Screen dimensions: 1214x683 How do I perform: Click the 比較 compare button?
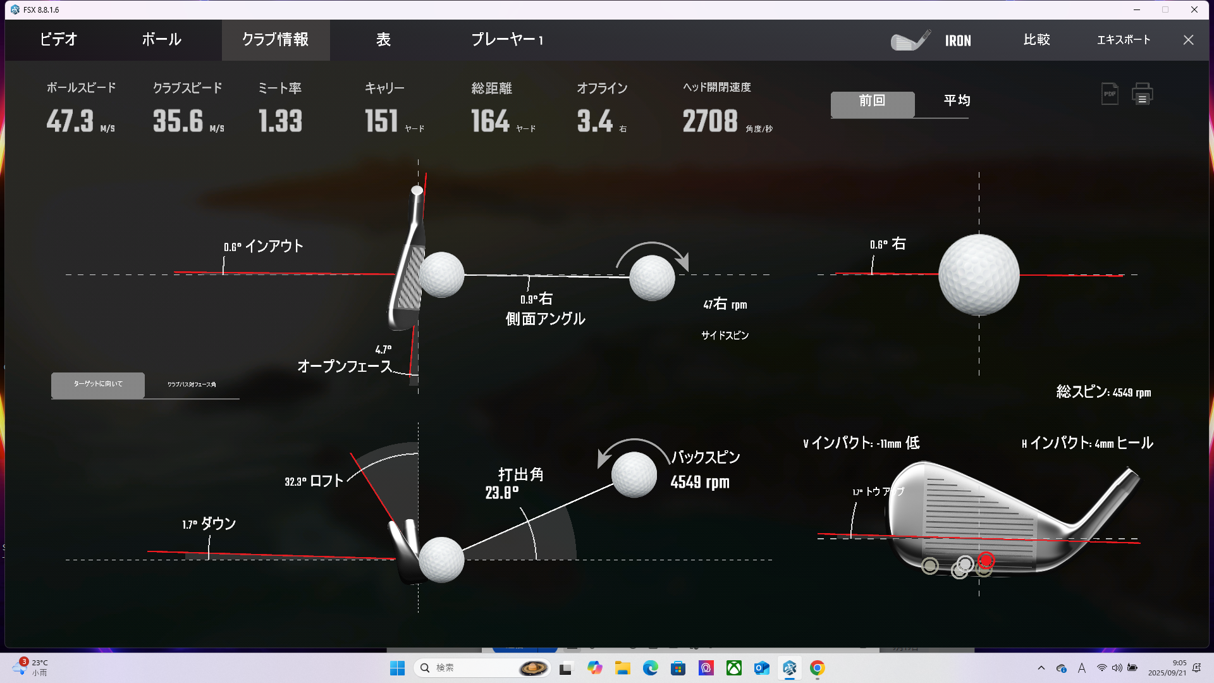[1036, 40]
